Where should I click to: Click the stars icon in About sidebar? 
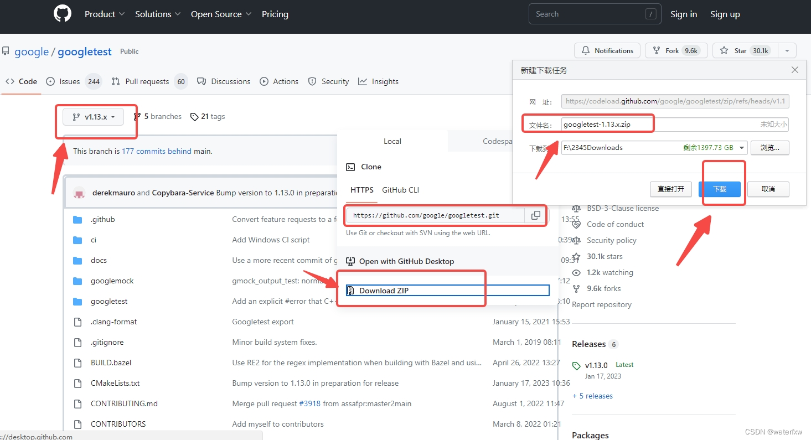576,257
